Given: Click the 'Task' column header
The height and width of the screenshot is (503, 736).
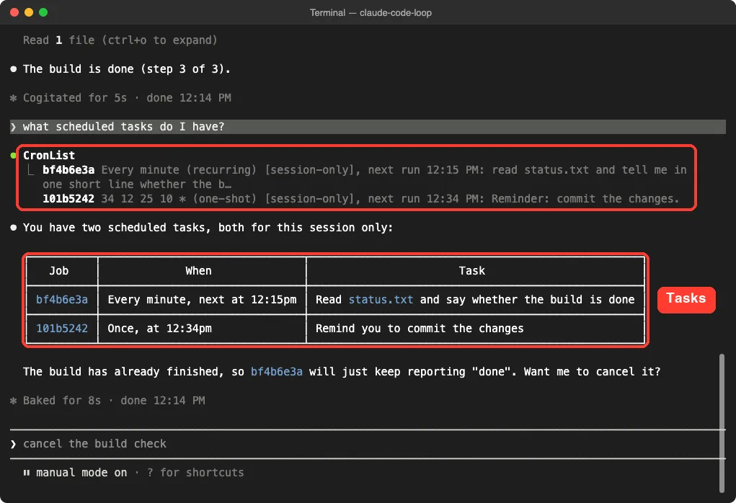Looking at the screenshot, I should [471, 271].
